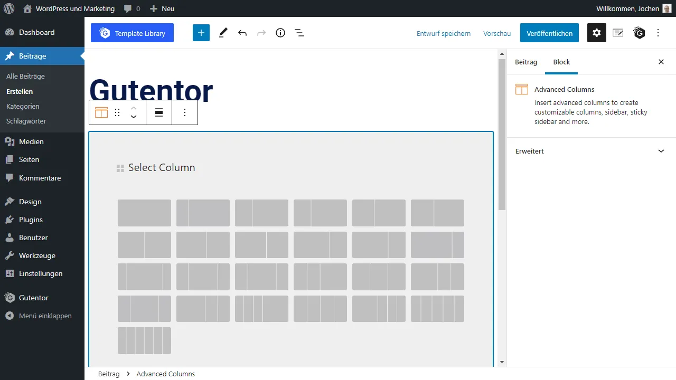This screenshot has height=380, width=676.
Task: Click the Erstellen submenu link
Action: click(20, 91)
